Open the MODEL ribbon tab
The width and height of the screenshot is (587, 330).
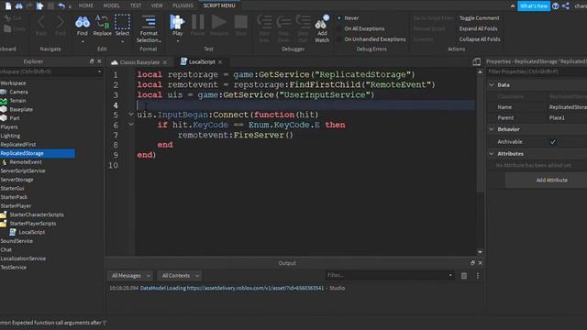pyautogui.click(x=111, y=5)
